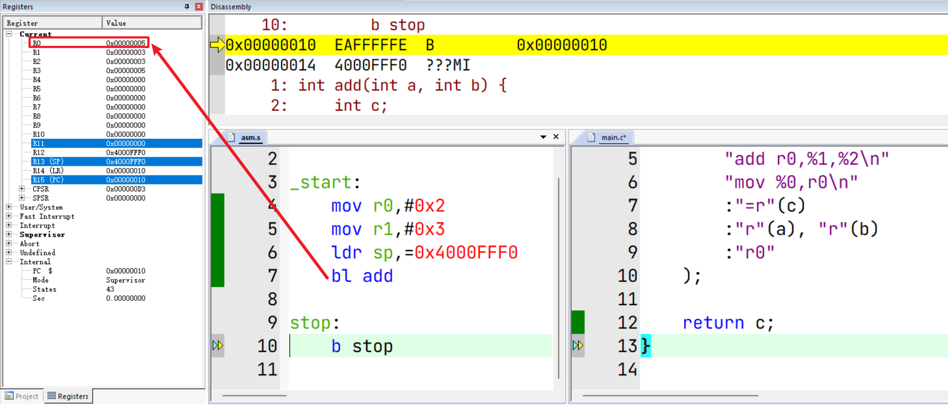Click 'mov r1,#0x3' line in asm.s
948x405 pixels.
point(388,229)
